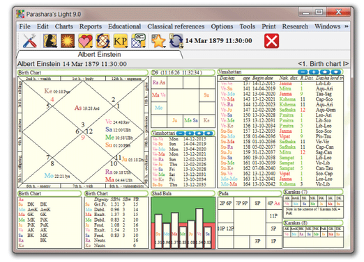Viewport: 364px width, 262px height.
Task: Click up-arrow button in small Vimshottari panel
Action: (x=199, y=133)
